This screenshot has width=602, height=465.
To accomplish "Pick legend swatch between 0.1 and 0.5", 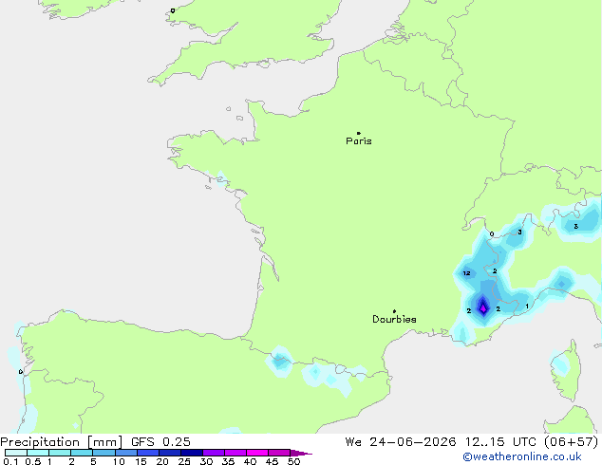I will (16, 453).
